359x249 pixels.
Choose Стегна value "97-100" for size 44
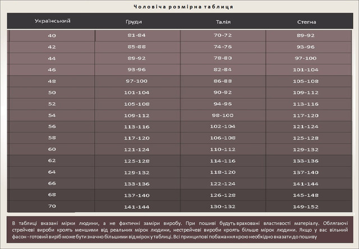point(306,58)
